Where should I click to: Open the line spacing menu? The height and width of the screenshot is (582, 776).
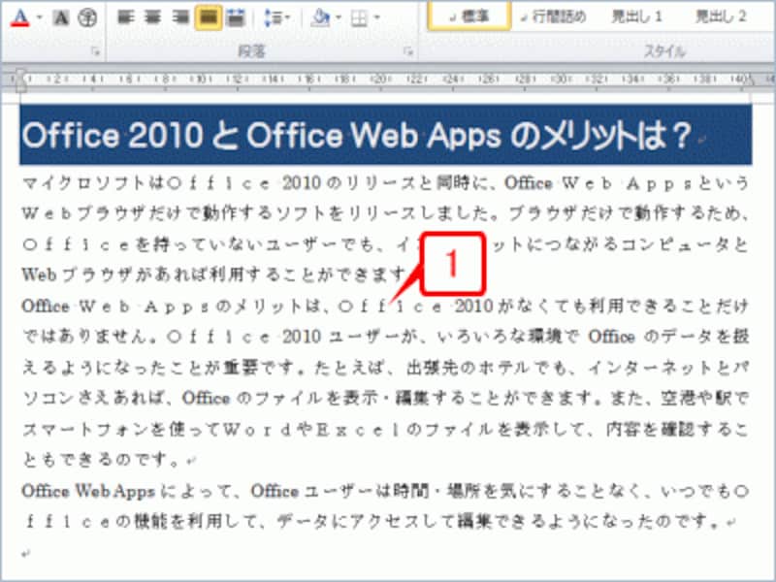(277, 18)
